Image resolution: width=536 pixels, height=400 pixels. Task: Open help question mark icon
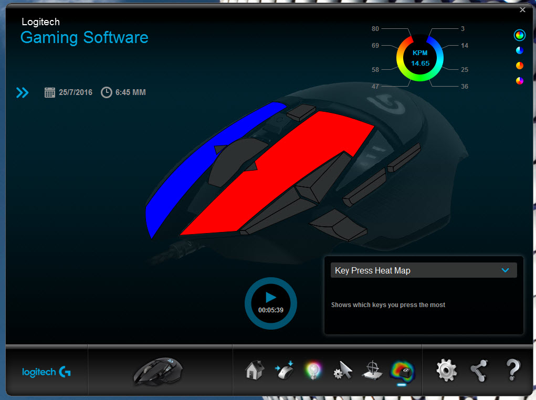pyautogui.click(x=513, y=370)
